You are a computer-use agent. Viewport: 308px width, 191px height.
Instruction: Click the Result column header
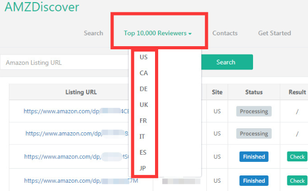tap(297, 92)
